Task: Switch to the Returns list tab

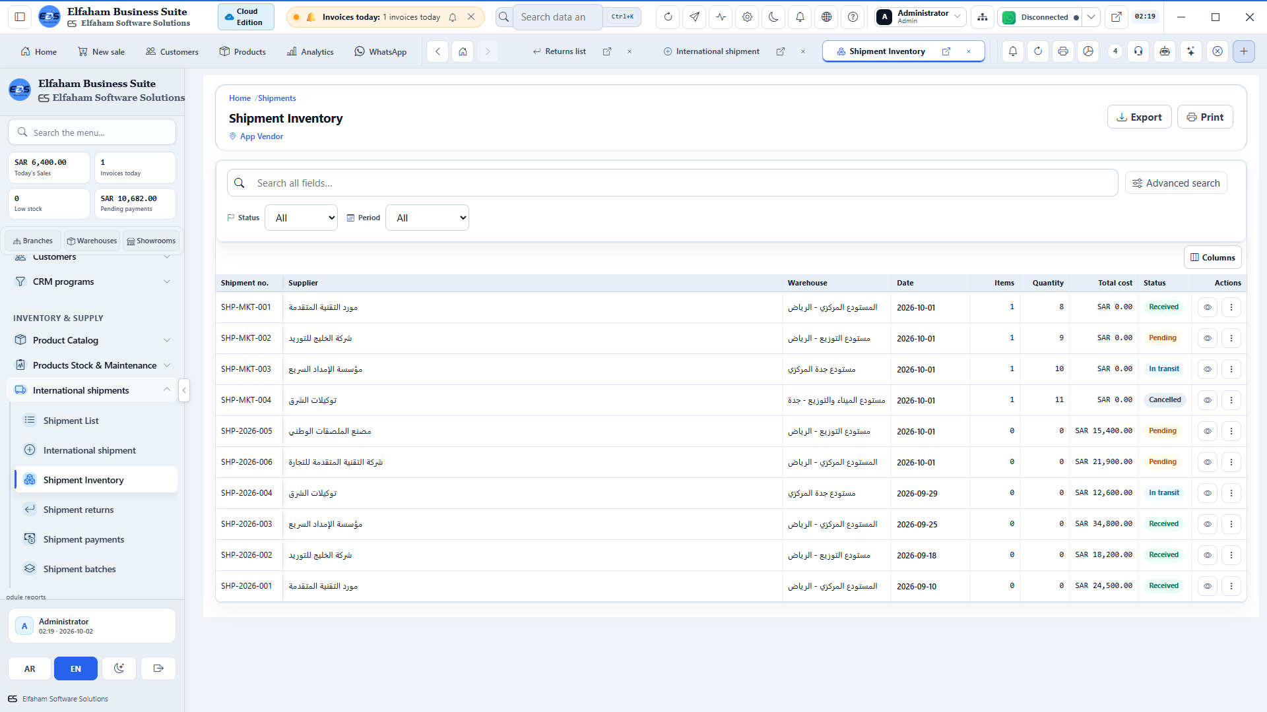Action: coord(560,51)
